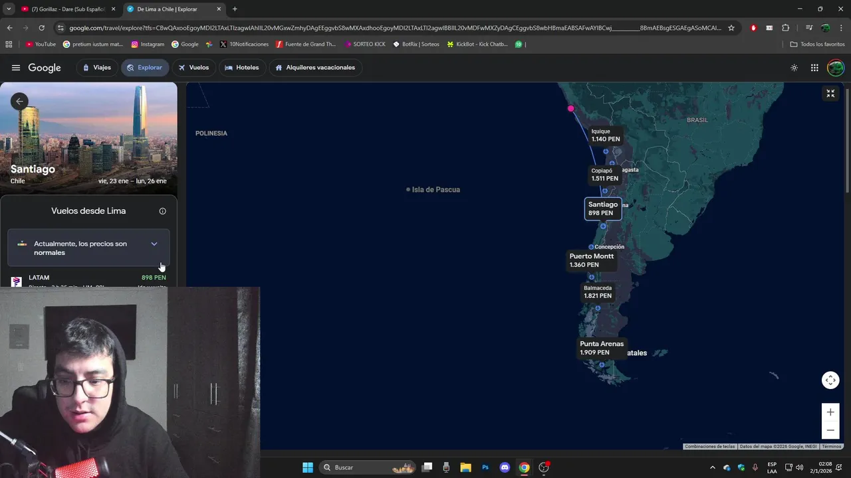Zoom out the map with minus
Image resolution: width=851 pixels, height=478 pixels.
[830, 430]
